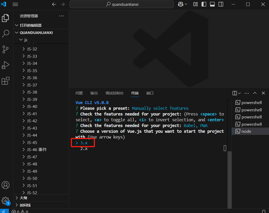Viewport: 269px width, 213px height.
Task: Open the Extensions view
Action: click(x=5, y=81)
